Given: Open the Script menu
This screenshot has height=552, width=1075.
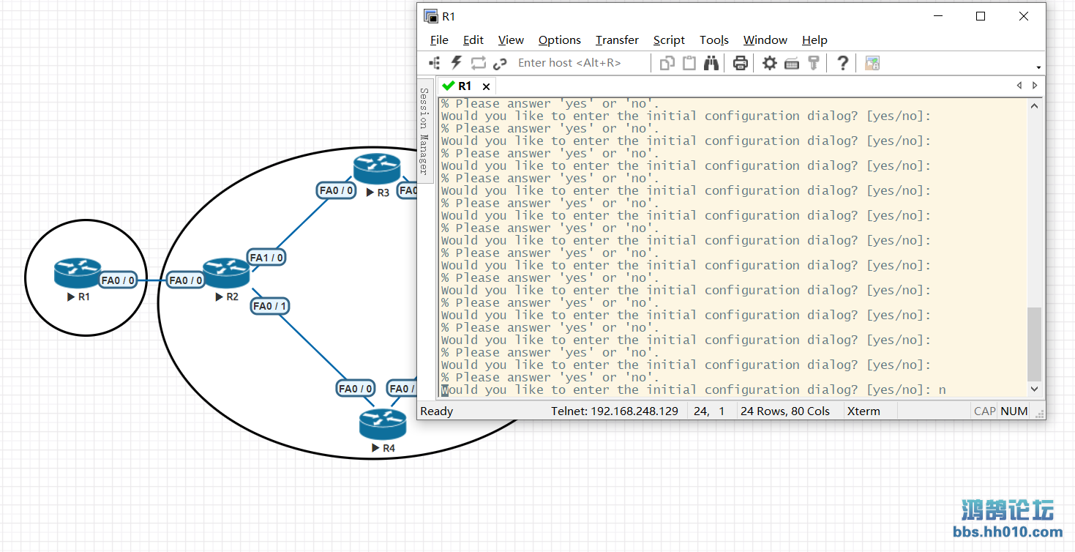Looking at the screenshot, I should (669, 40).
